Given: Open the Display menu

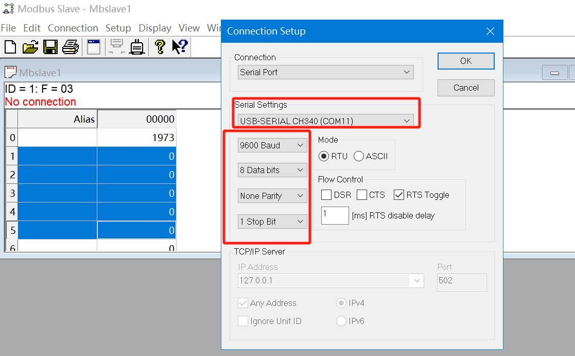Looking at the screenshot, I should 155,28.
